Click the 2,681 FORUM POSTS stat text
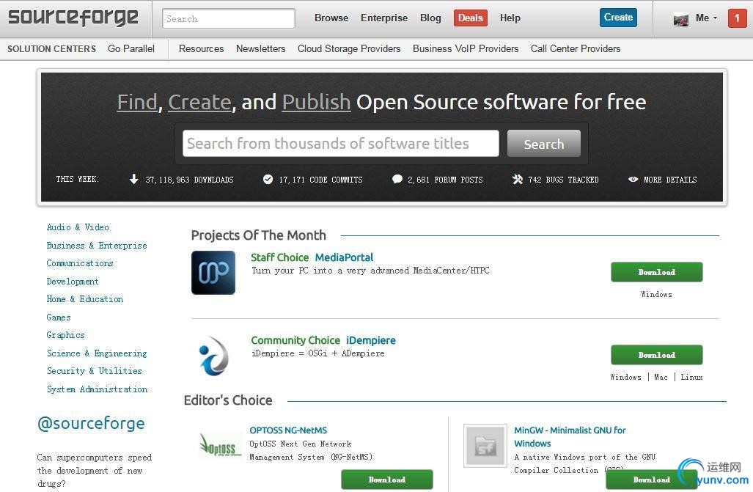 445,179
